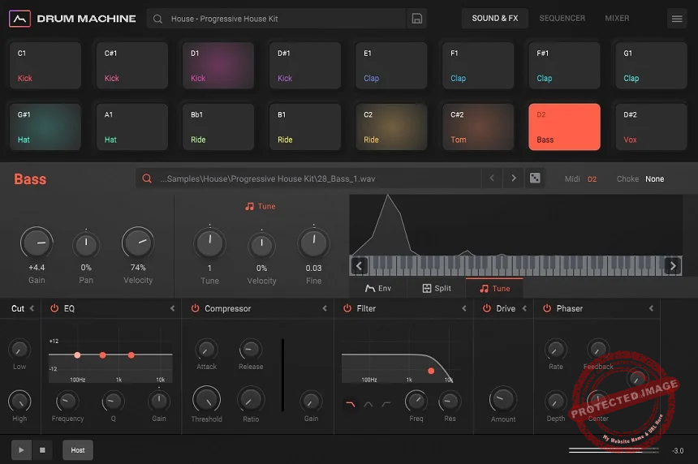Viewport: 698px width, 464px height.
Task: Select the high-pass filter shape icon
Action: point(386,404)
